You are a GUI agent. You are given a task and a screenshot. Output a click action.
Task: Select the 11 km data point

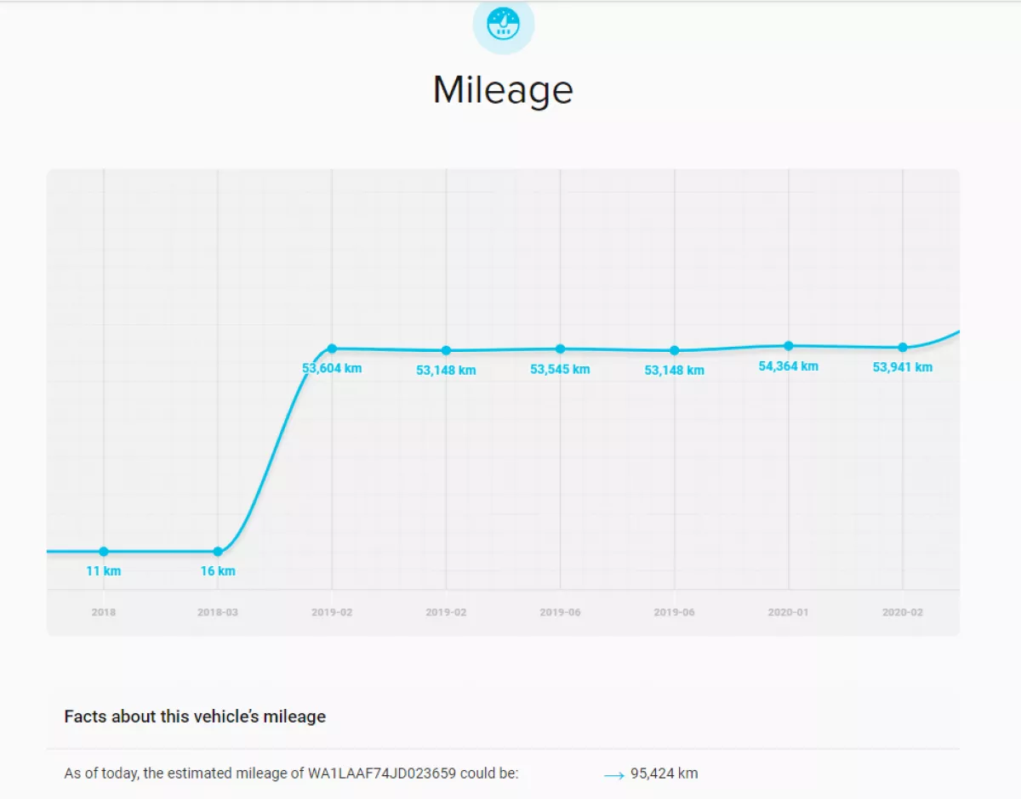coord(104,552)
